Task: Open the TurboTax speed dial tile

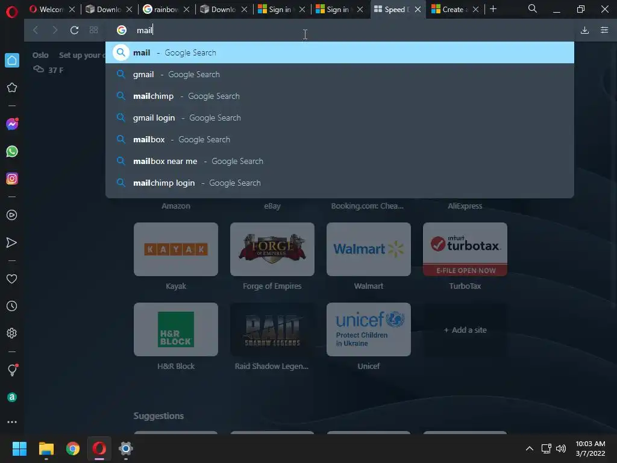Action: coord(465,249)
